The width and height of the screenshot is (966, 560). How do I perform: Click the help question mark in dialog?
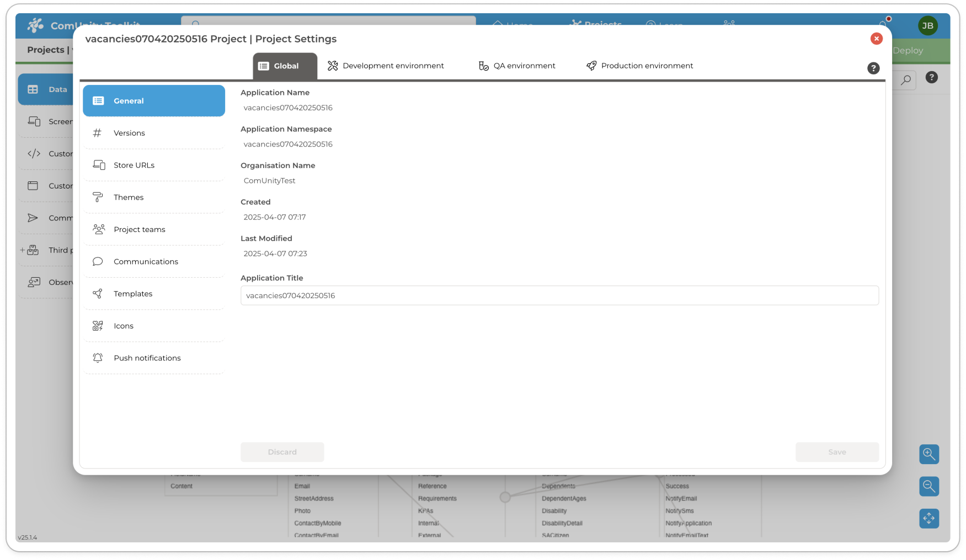click(x=873, y=68)
